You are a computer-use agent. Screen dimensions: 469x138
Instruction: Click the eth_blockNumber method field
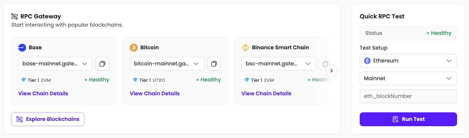408,96
